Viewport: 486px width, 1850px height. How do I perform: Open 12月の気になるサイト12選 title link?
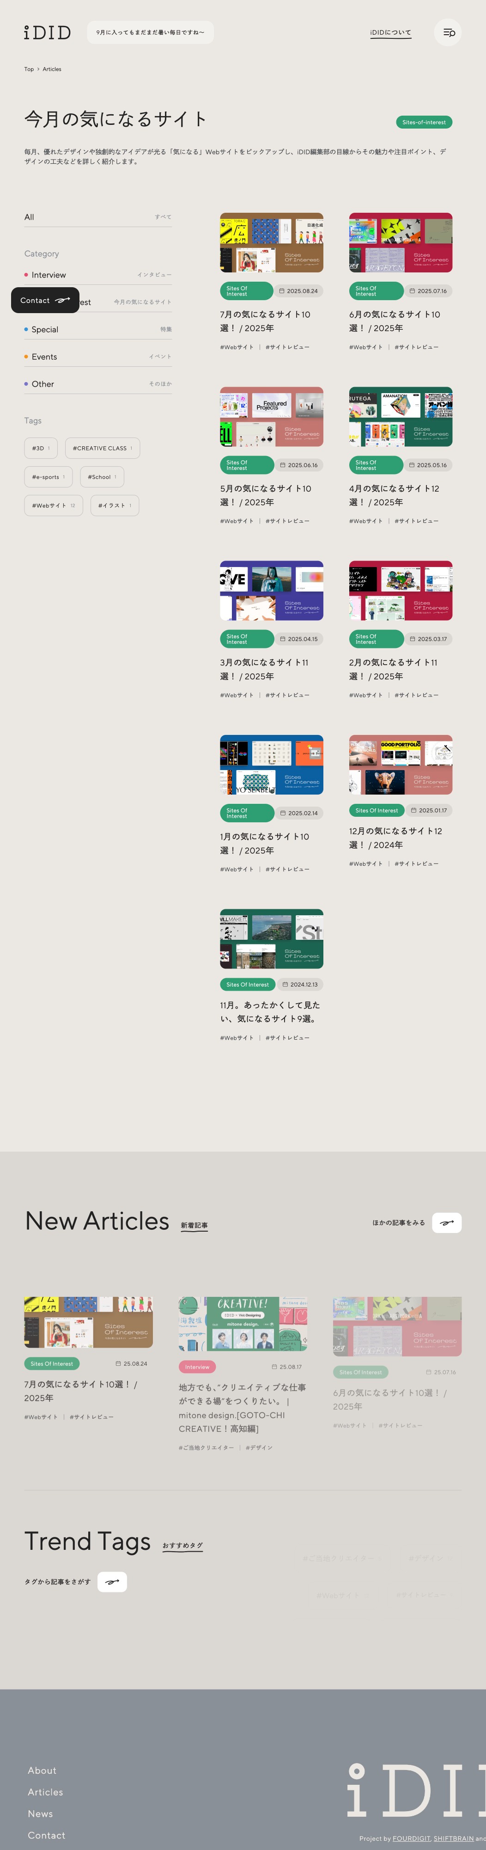click(x=395, y=838)
